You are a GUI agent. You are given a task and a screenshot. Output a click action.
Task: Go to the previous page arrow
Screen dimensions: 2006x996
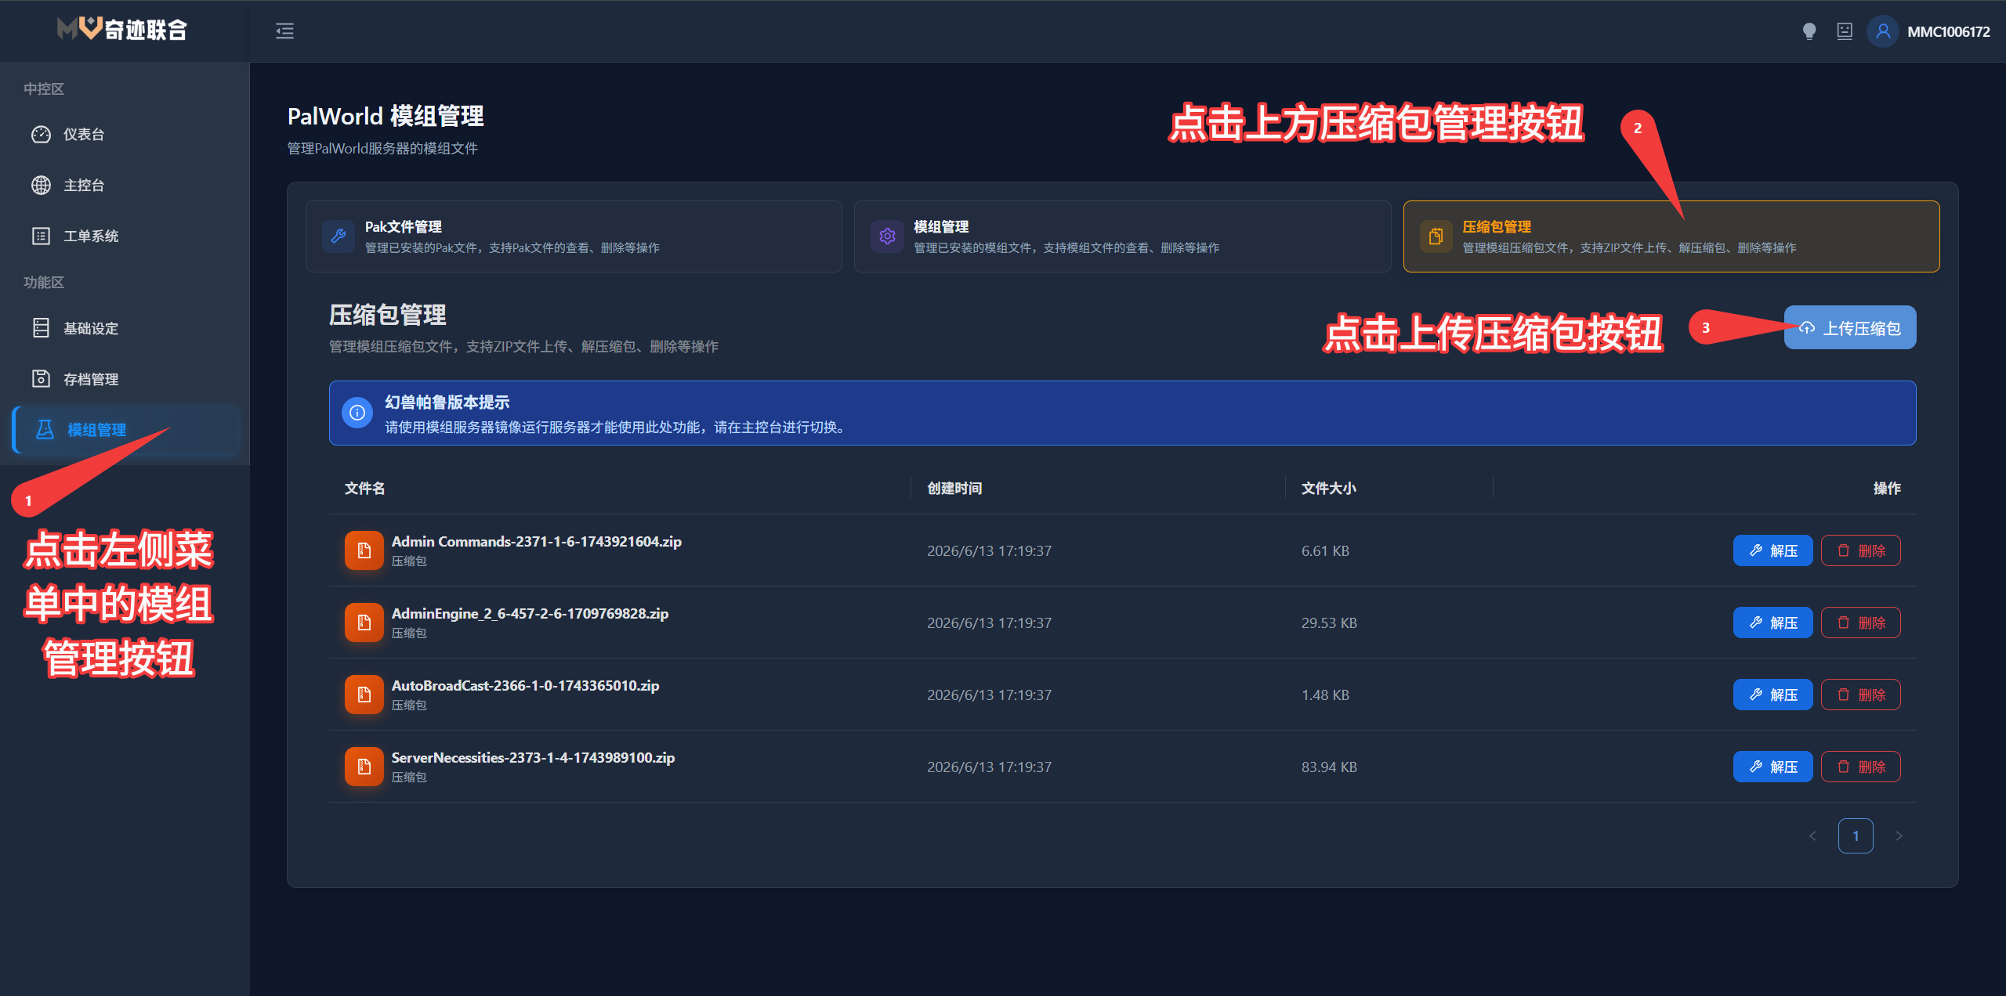pos(1812,835)
